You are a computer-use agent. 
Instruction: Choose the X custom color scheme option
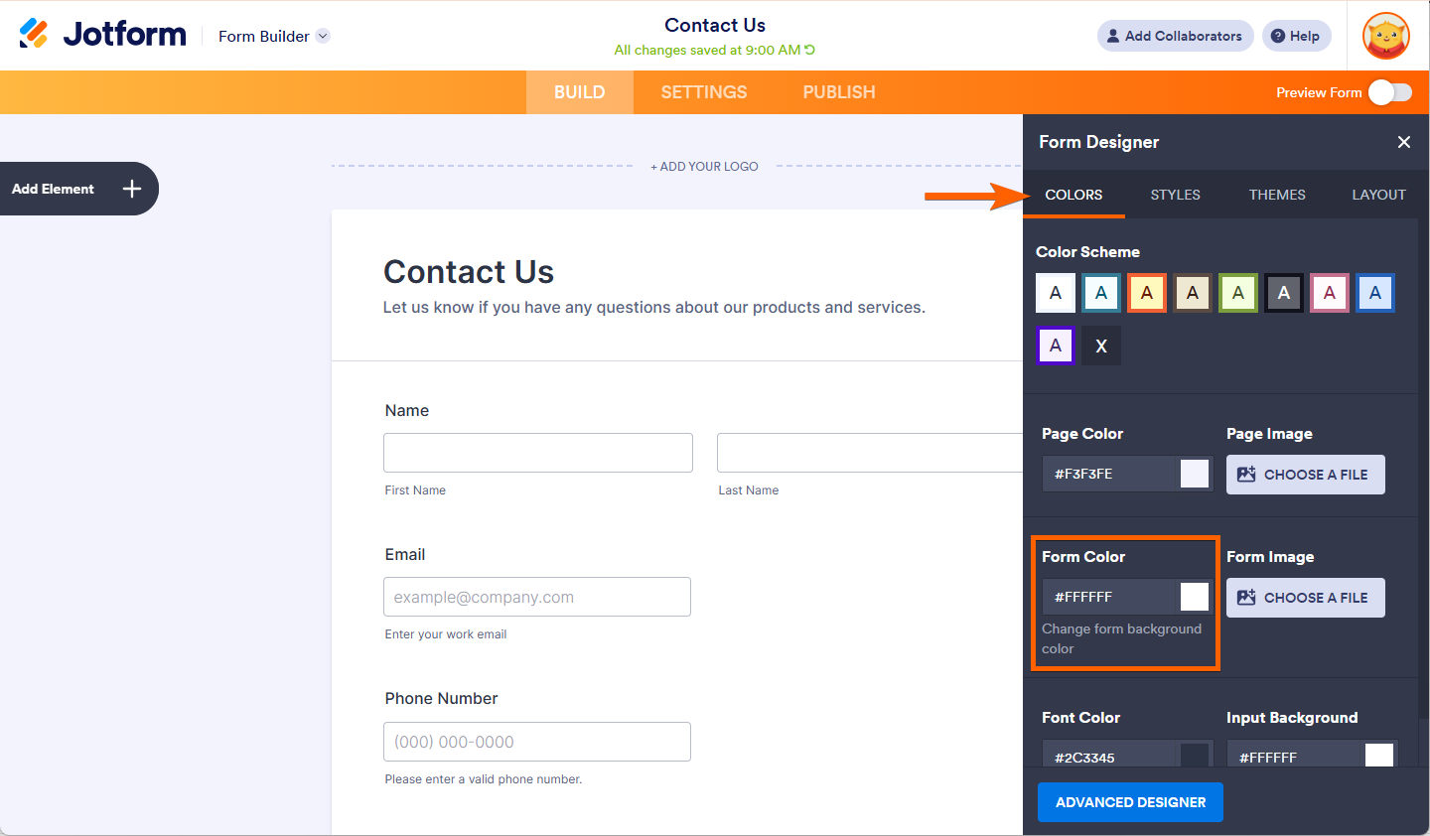[1101, 346]
